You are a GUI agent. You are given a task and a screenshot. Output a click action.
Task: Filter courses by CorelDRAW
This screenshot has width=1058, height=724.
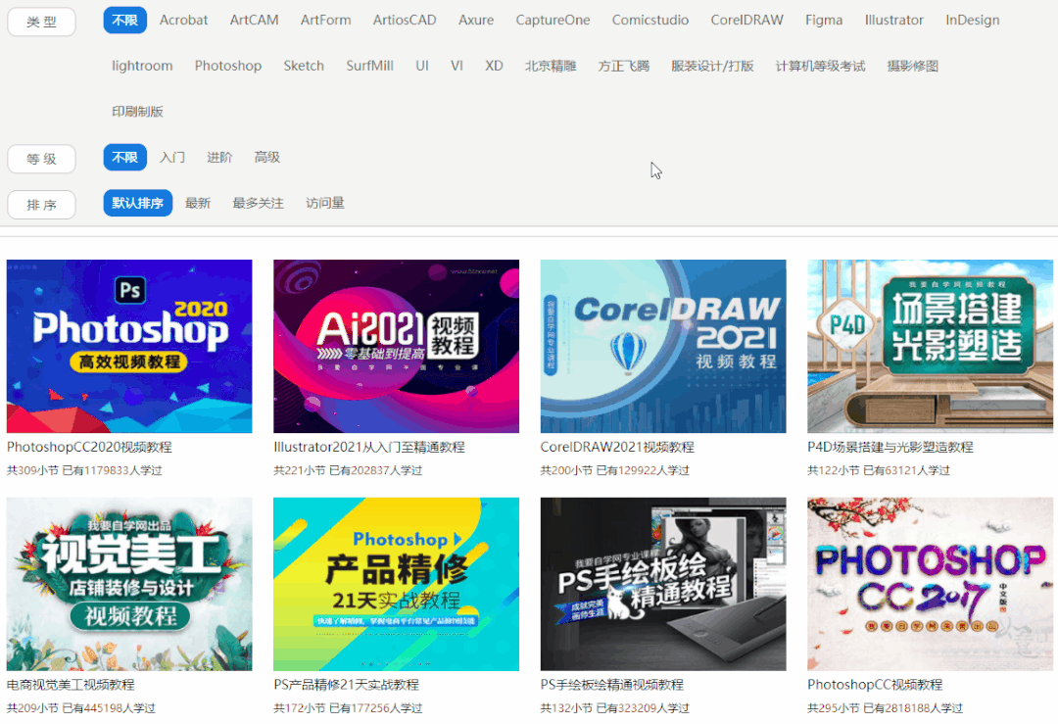[746, 21]
